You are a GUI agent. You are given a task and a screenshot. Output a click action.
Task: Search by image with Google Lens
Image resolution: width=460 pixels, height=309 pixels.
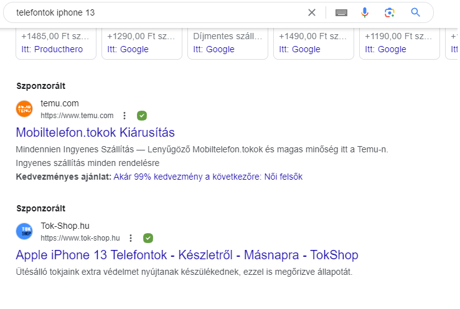pyautogui.click(x=390, y=12)
